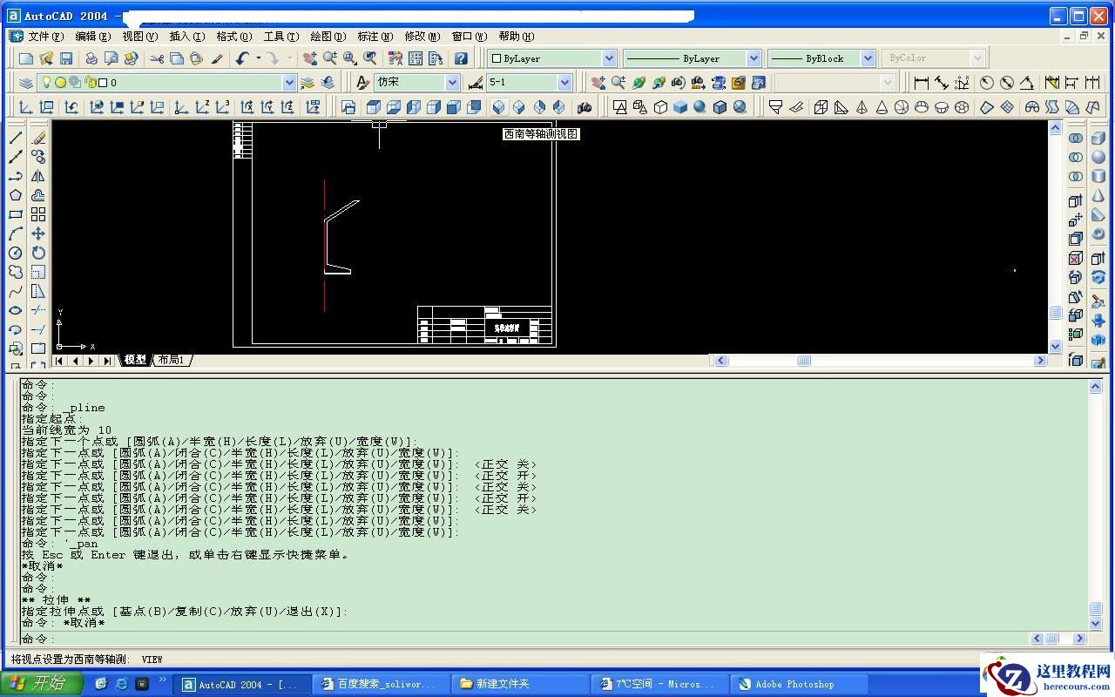Activate the Mirror modify tool

coord(38,176)
